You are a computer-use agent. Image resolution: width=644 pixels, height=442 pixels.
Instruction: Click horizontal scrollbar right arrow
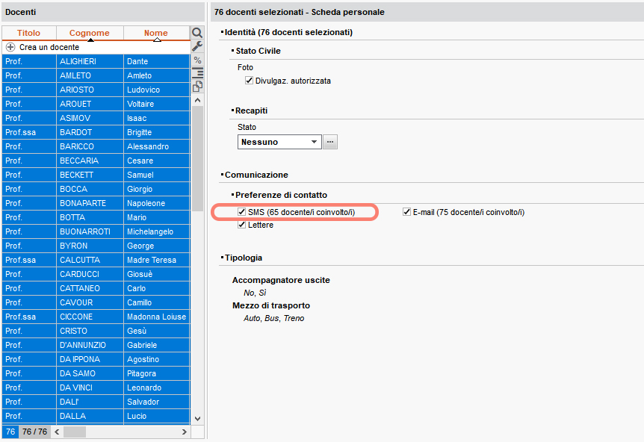184,432
